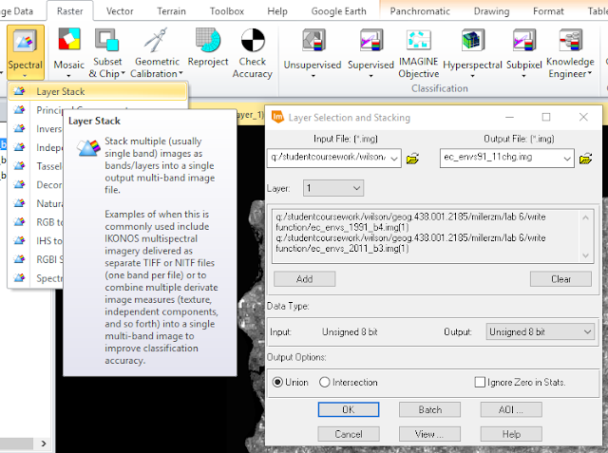Screen dimensions: 608x453
Task: Switch to the Raster ribbon tab
Action: pyautogui.click(x=69, y=11)
